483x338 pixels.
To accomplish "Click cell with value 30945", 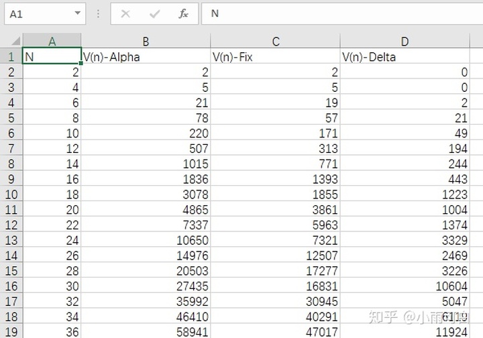I will click(276, 301).
